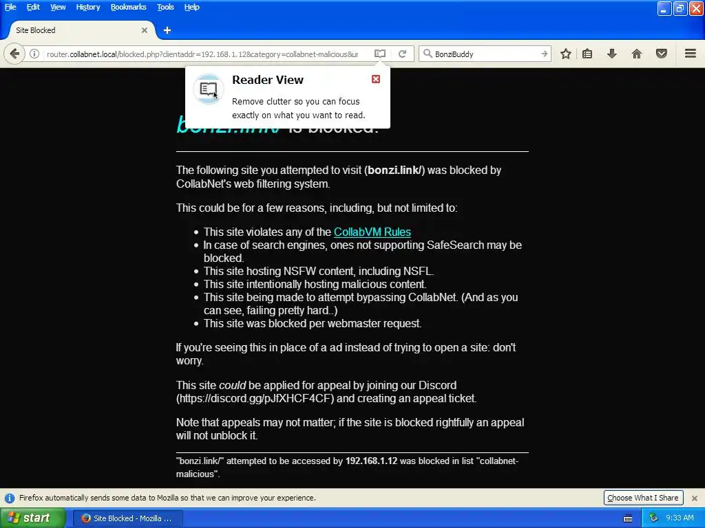
Task: Open site information icon in address bar
Action: click(x=34, y=54)
